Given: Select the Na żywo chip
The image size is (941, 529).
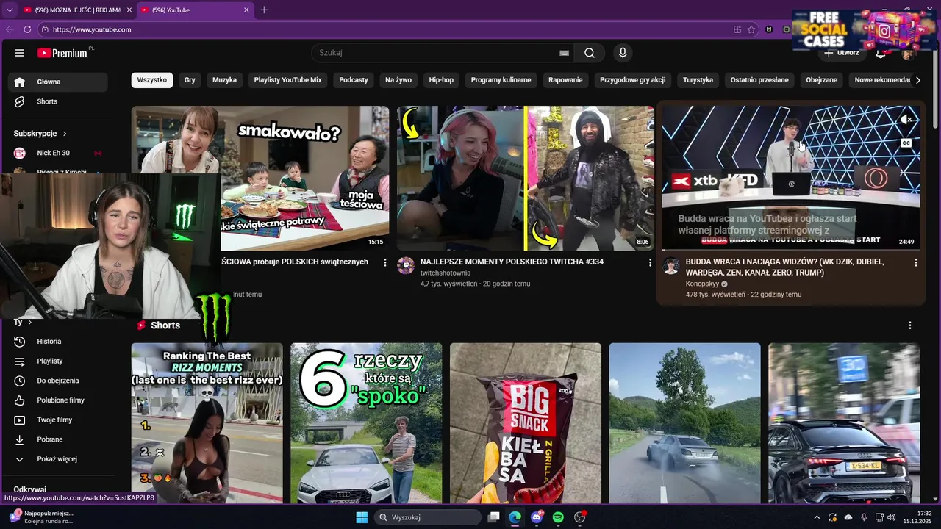Looking at the screenshot, I should click(398, 80).
